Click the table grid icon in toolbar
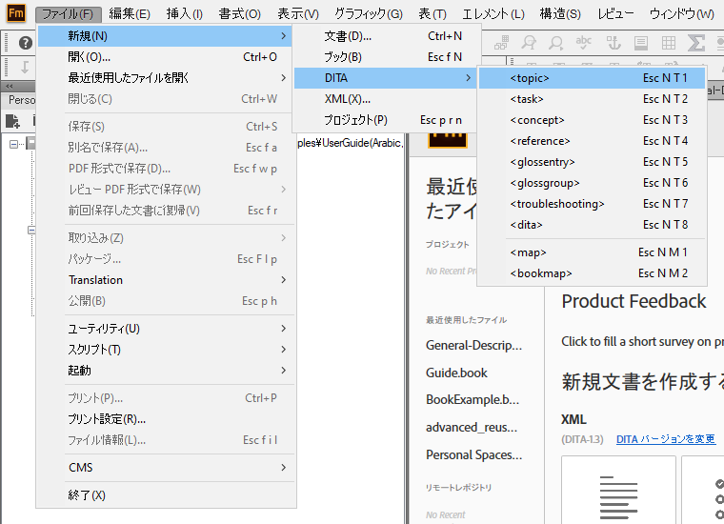Image resolution: width=724 pixels, height=524 pixels. [669, 43]
